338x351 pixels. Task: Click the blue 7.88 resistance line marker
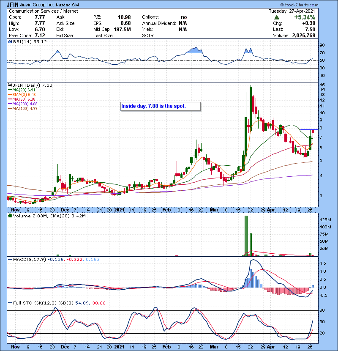click(x=309, y=130)
